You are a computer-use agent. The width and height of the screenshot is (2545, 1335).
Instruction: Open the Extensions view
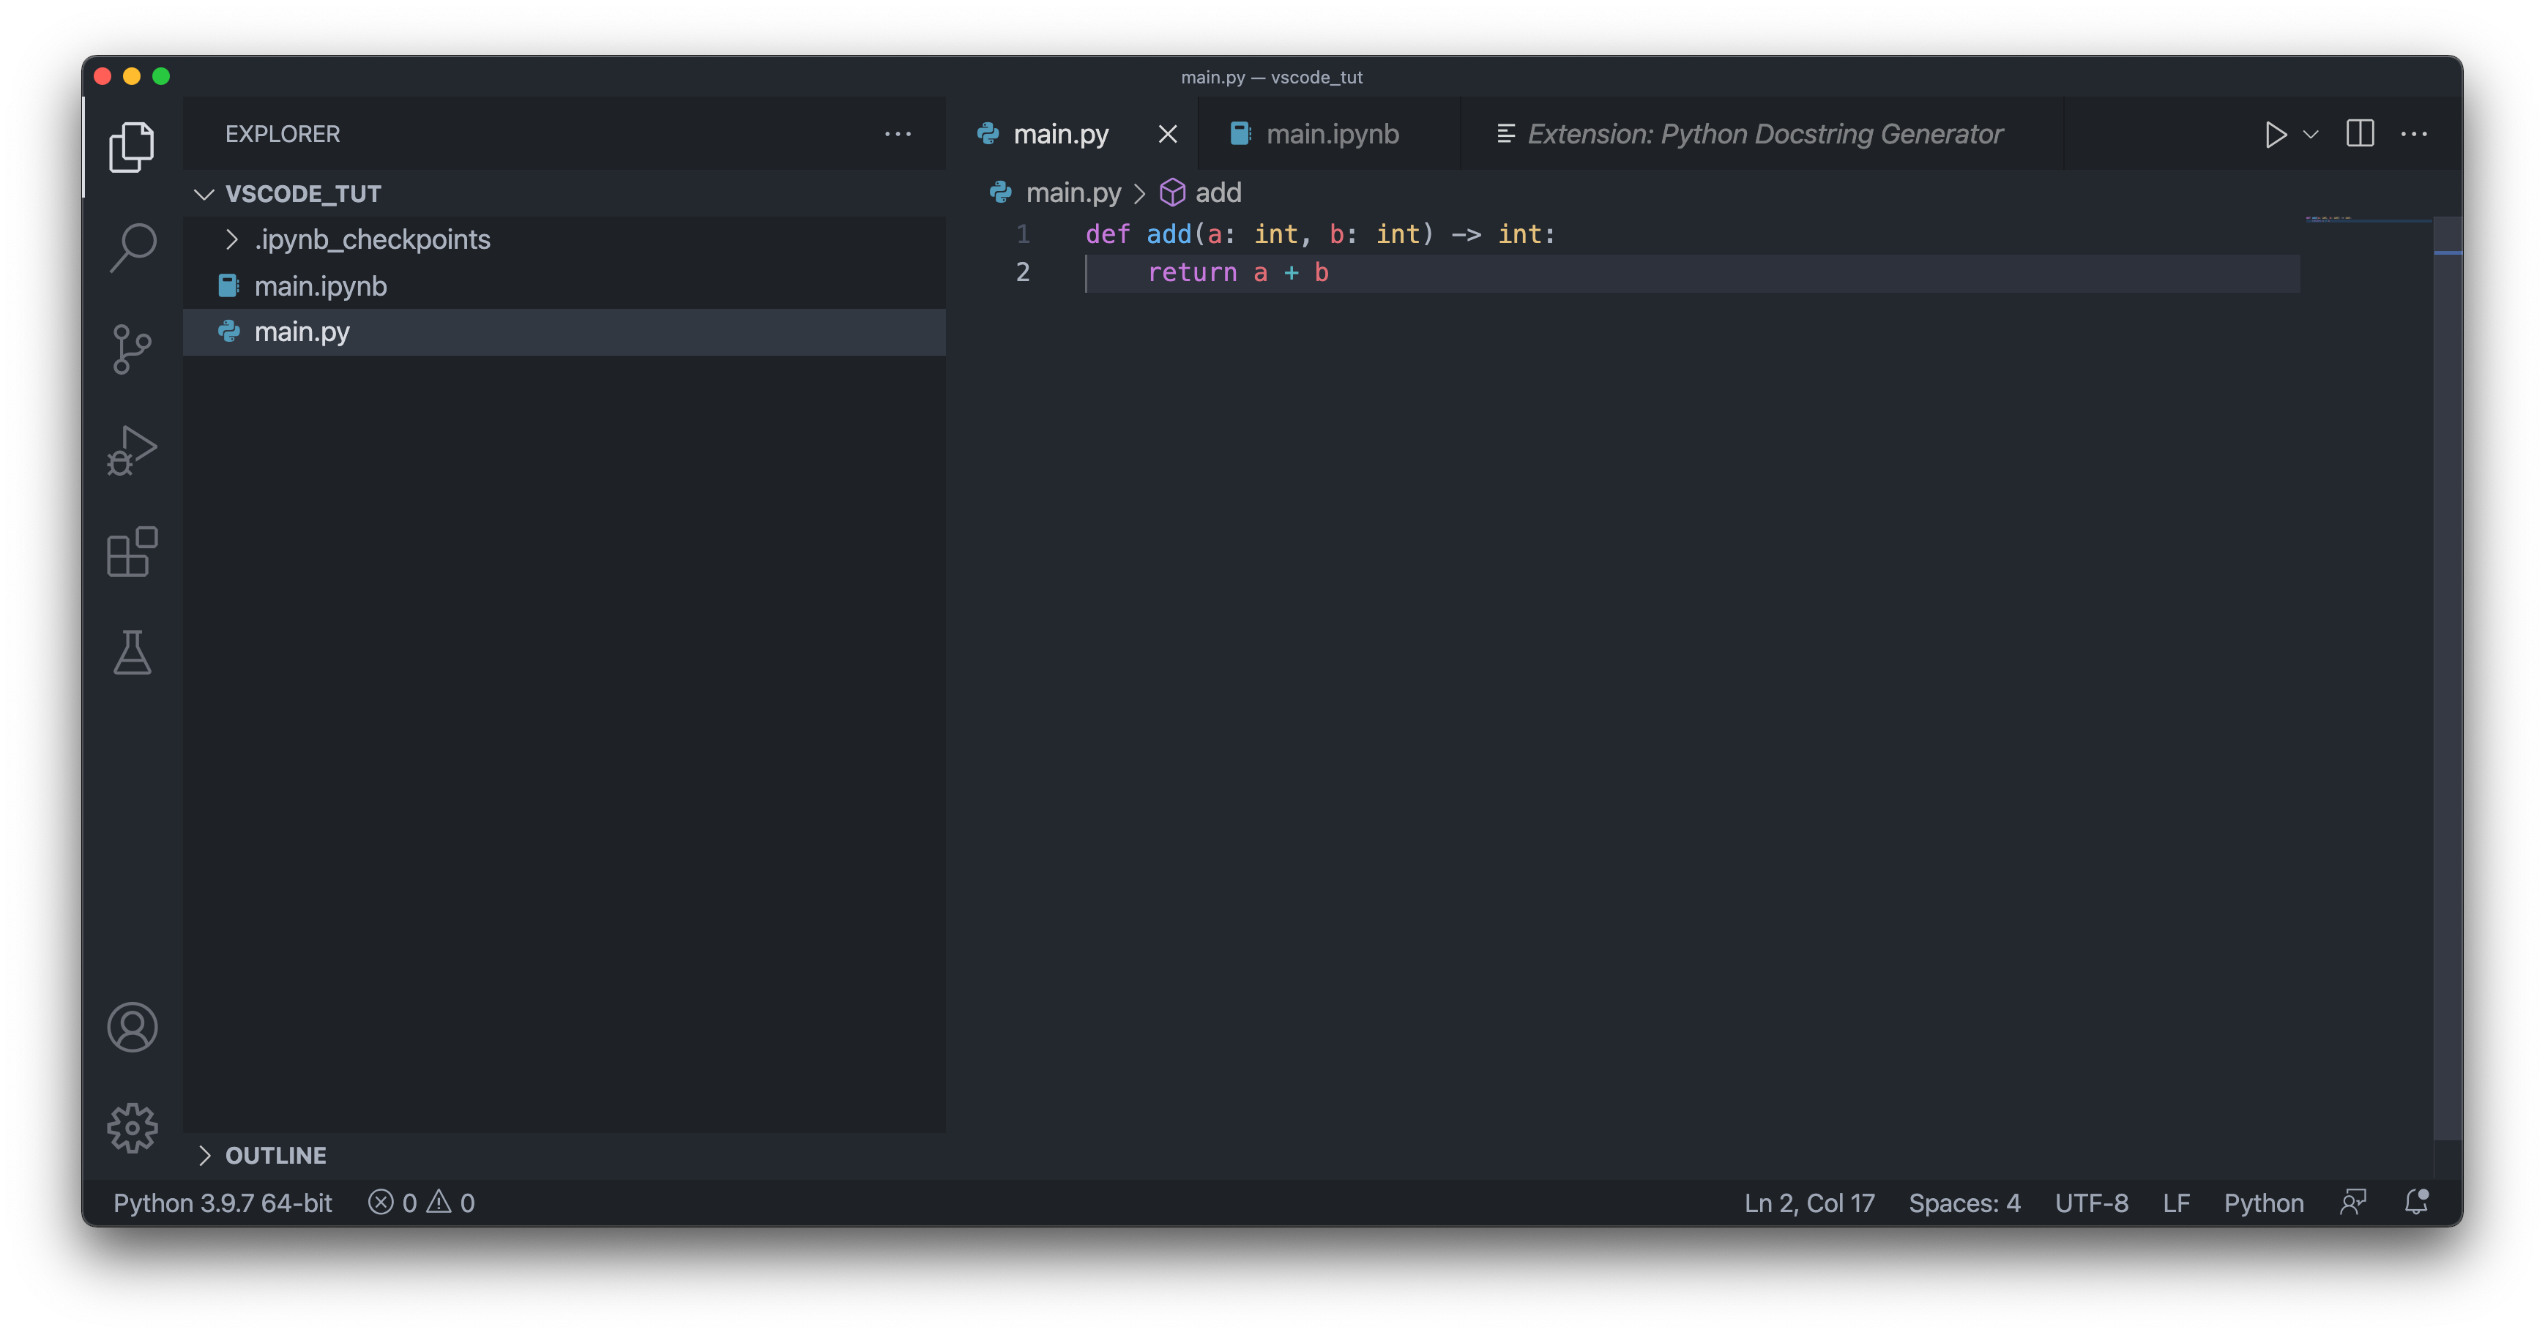[133, 551]
